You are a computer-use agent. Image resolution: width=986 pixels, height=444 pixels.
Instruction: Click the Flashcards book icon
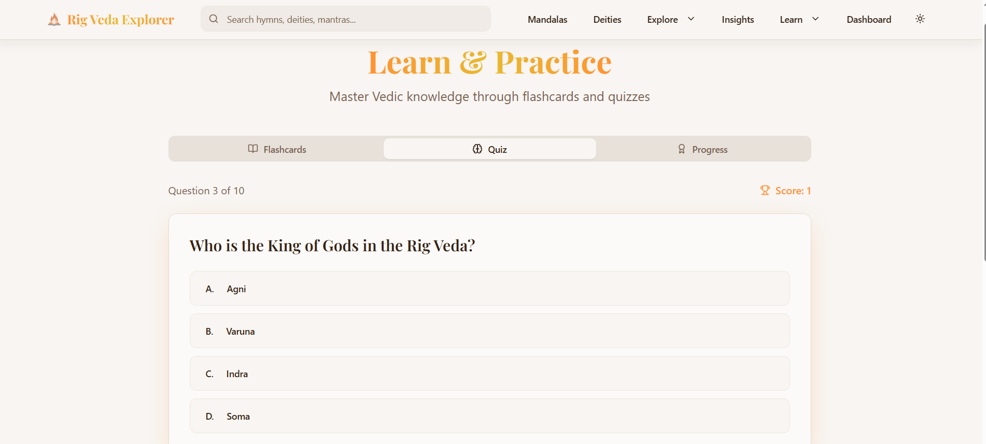pyautogui.click(x=253, y=149)
